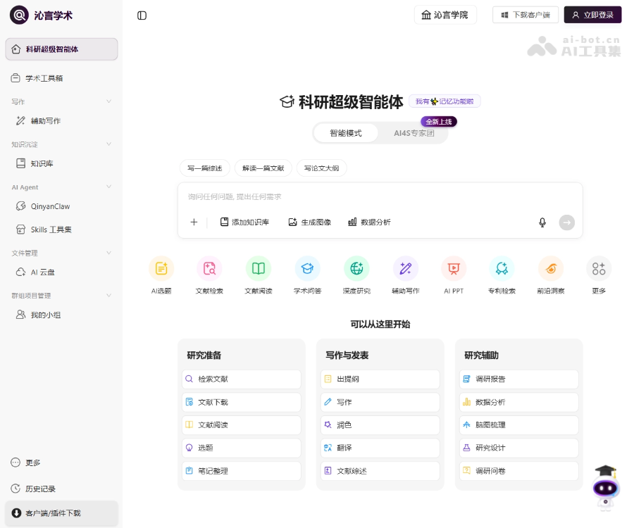Open 文献综述 under 写作与发表

click(380, 471)
